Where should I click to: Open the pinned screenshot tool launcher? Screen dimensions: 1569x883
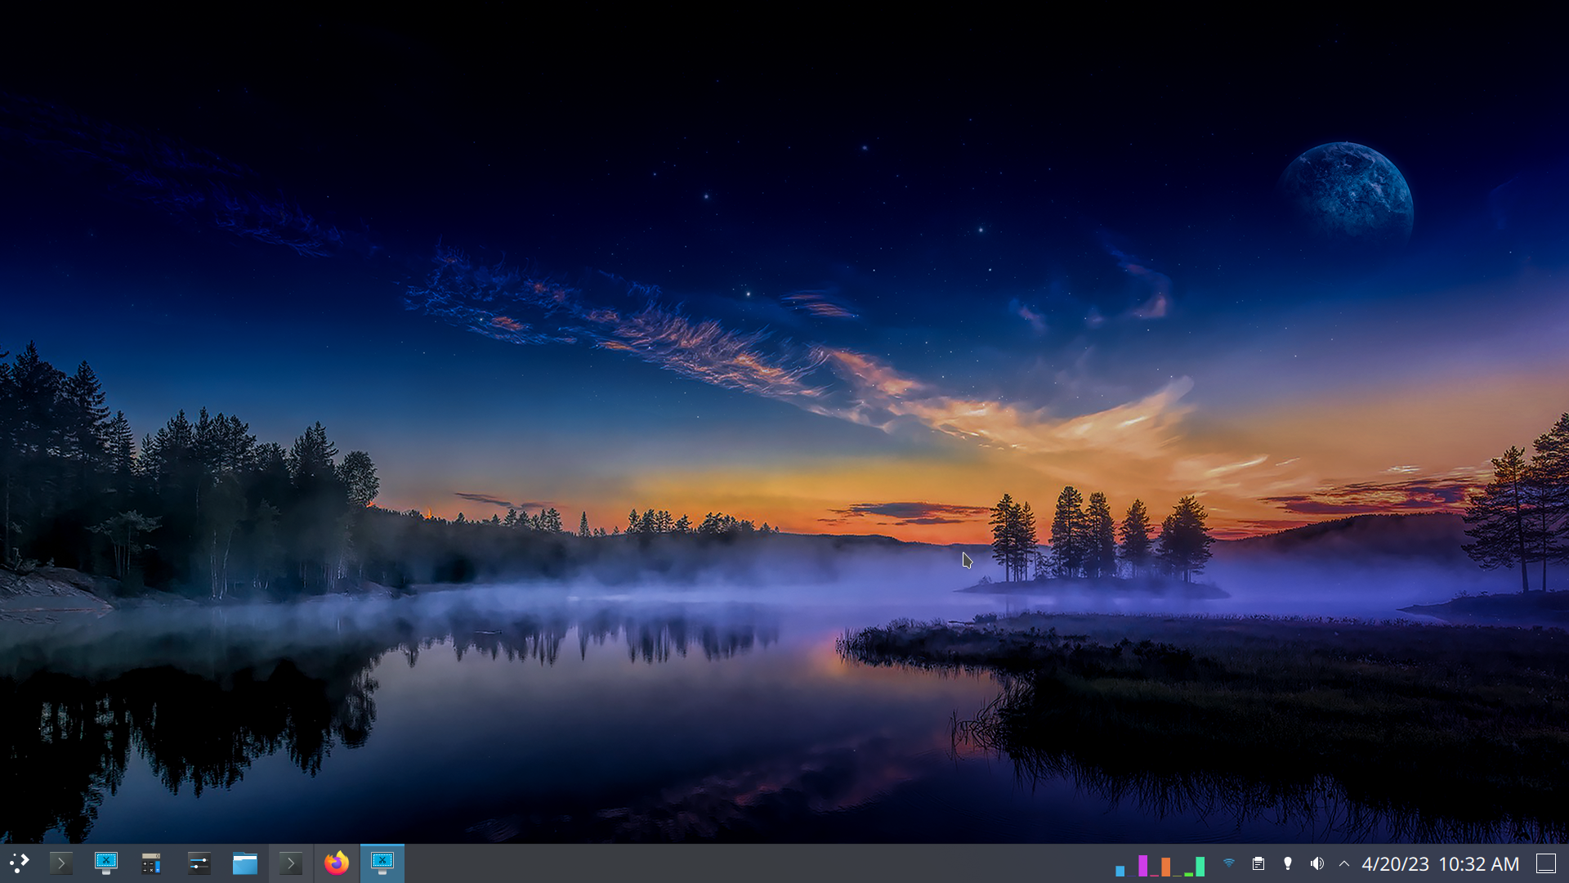[x=106, y=863]
